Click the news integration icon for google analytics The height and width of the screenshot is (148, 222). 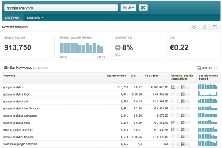point(173,87)
